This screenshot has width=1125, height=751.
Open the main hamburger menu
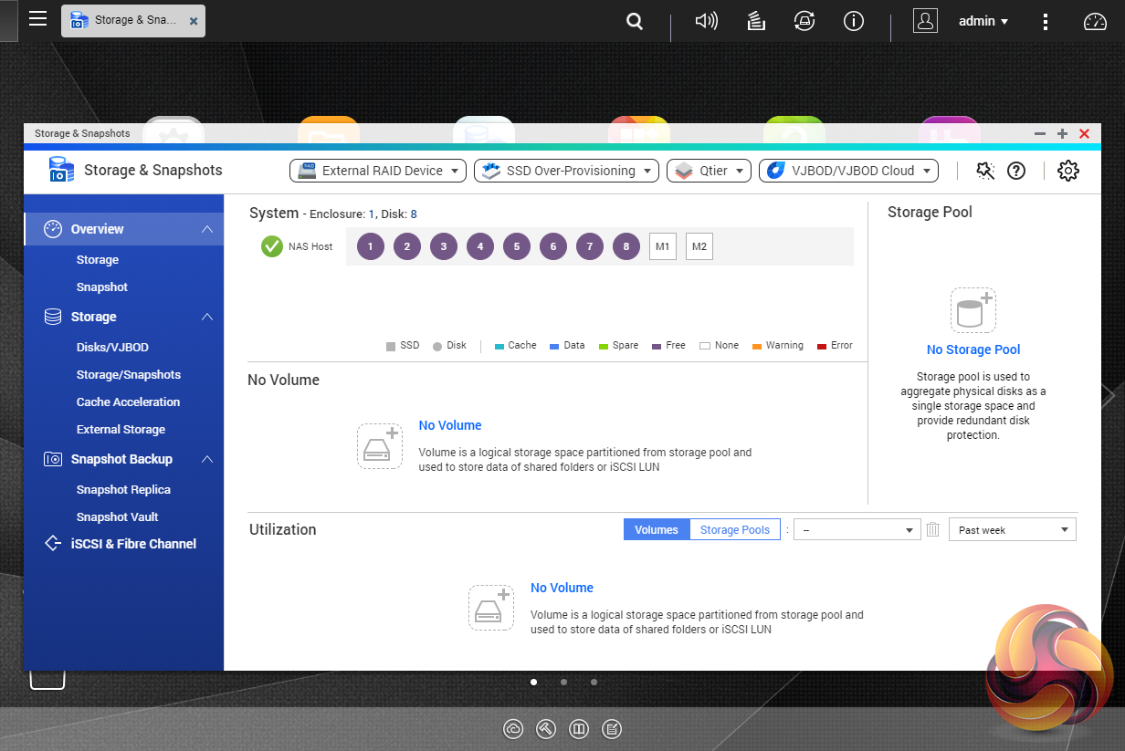[x=37, y=19]
